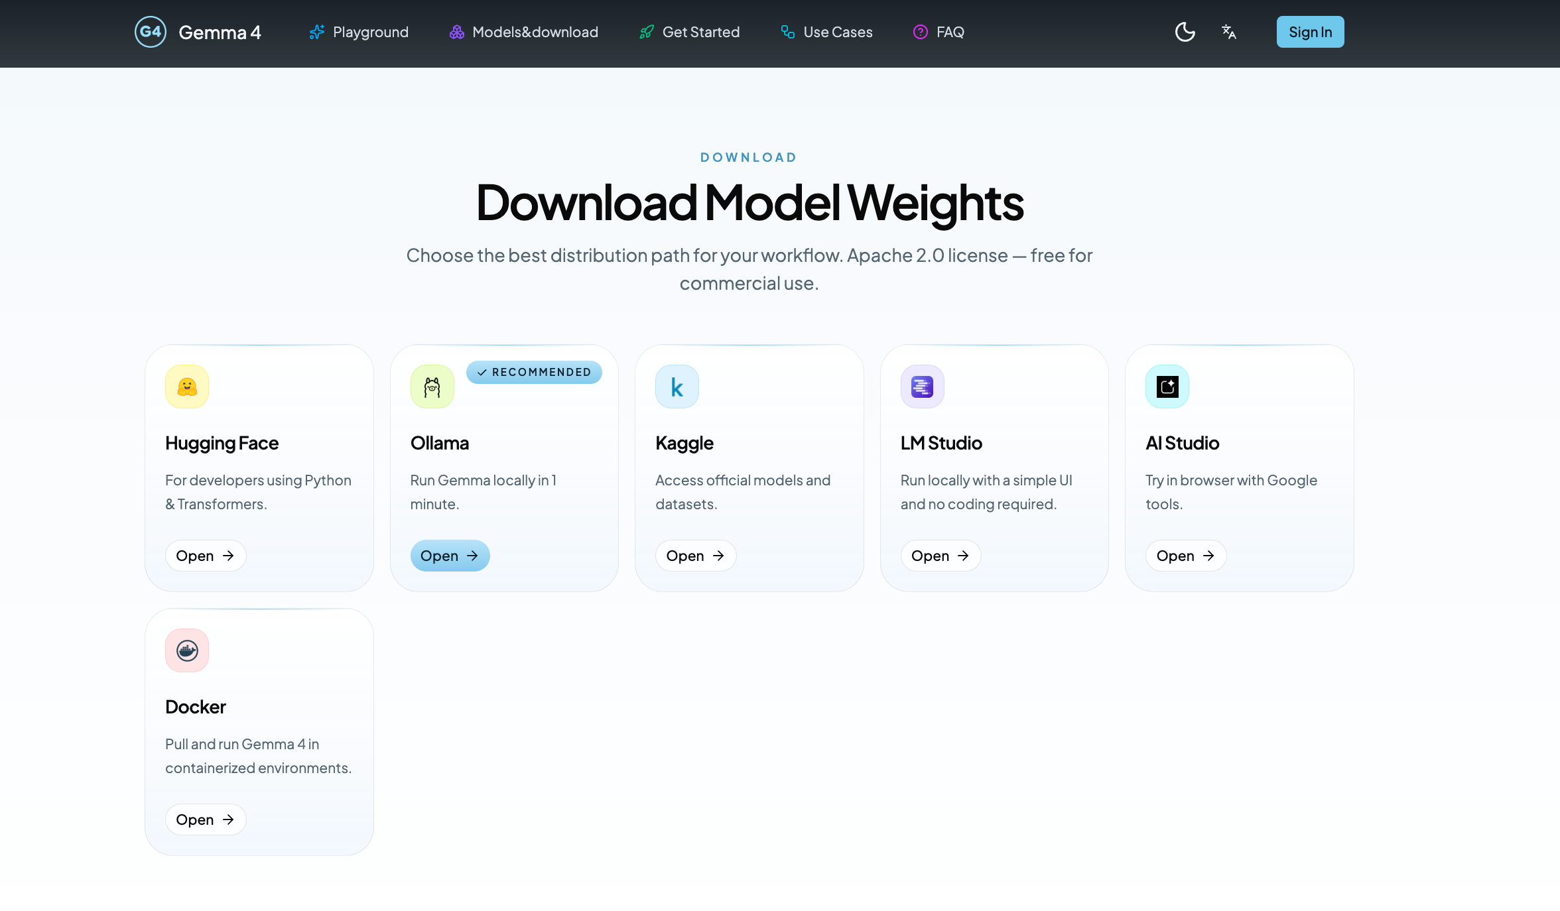Open Ollama via highlighted Open button
The image size is (1560, 911).
pos(450,556)
